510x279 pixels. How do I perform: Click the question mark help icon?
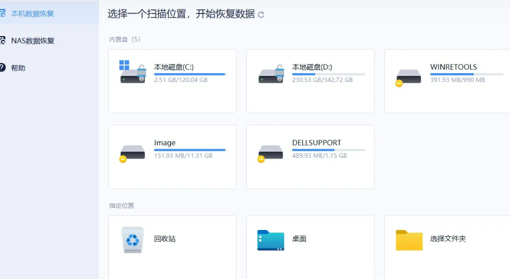point(3,68)
